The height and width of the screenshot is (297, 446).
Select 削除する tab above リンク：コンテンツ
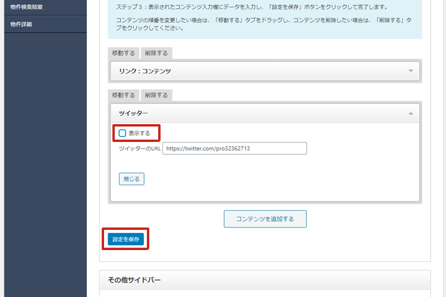coord(156,53)
